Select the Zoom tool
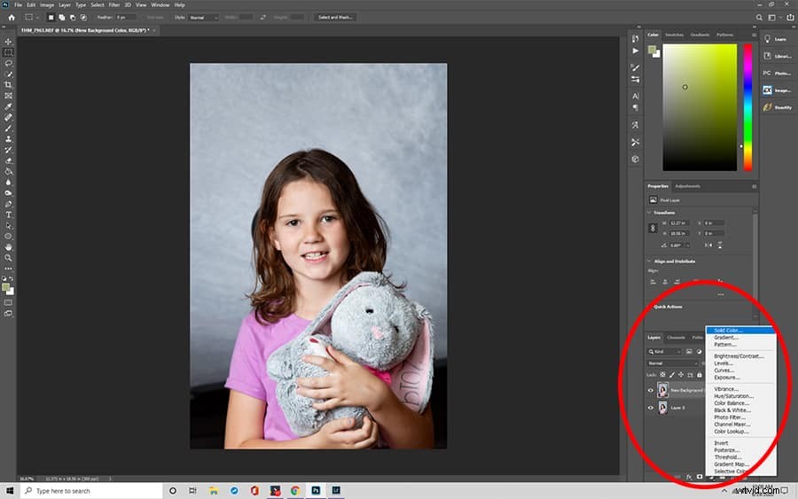This screenshot has width=798, height=499. [x=8, y=258]
